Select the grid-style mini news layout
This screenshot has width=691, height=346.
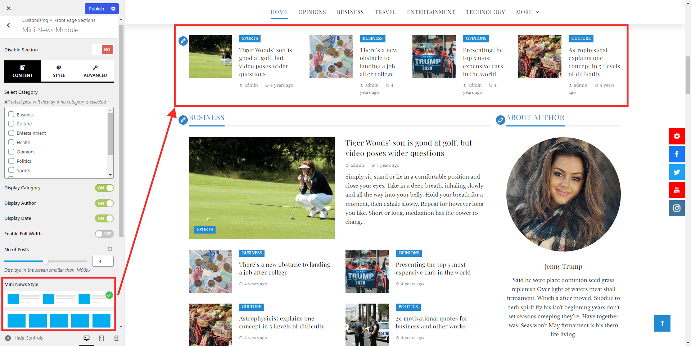click(x=59, y=320)
